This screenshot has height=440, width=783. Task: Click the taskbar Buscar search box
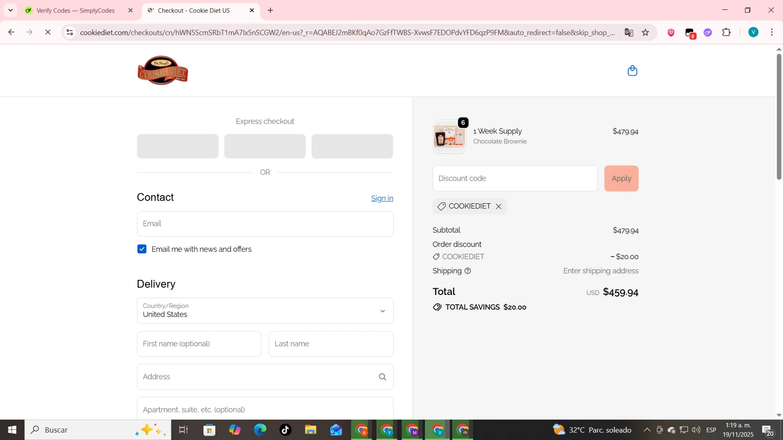pos(98,430)
